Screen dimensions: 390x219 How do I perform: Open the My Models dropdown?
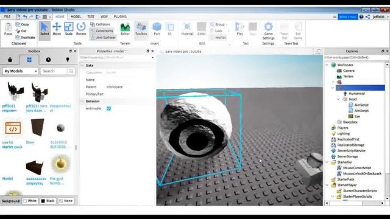click(20, 71)
